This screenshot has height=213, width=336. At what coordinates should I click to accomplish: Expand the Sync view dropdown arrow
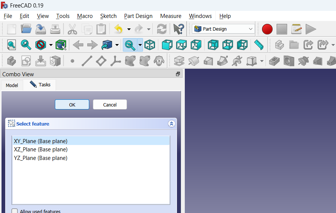tap(140, 45)
